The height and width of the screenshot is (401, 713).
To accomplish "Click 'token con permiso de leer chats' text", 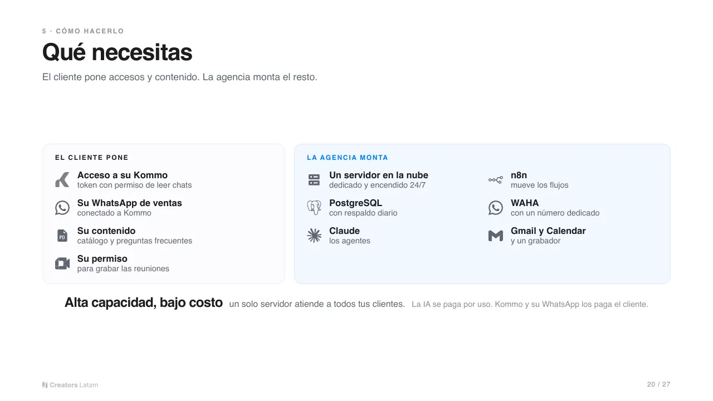I will 134,185.
